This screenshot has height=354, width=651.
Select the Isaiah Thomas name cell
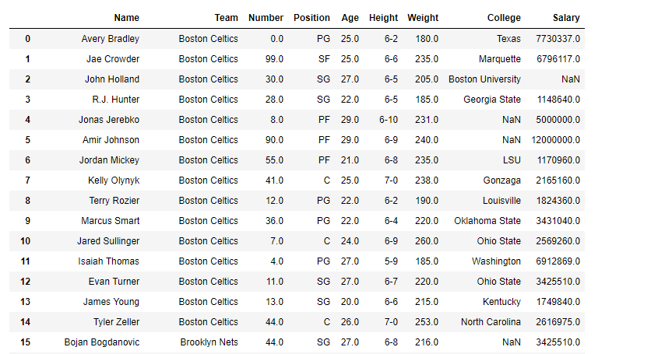click(109, 261)
